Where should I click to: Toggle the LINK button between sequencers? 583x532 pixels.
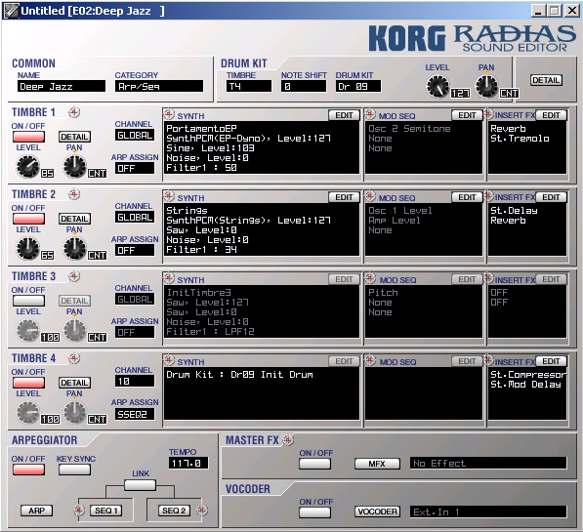click(140, 485)
